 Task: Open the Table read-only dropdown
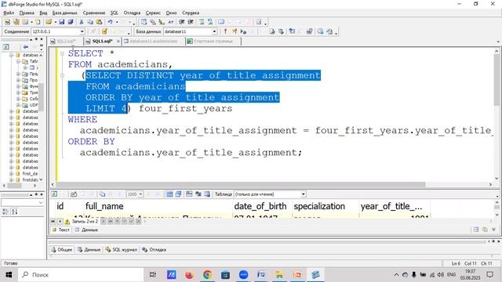pyautogui.click(x=303, y=194)
